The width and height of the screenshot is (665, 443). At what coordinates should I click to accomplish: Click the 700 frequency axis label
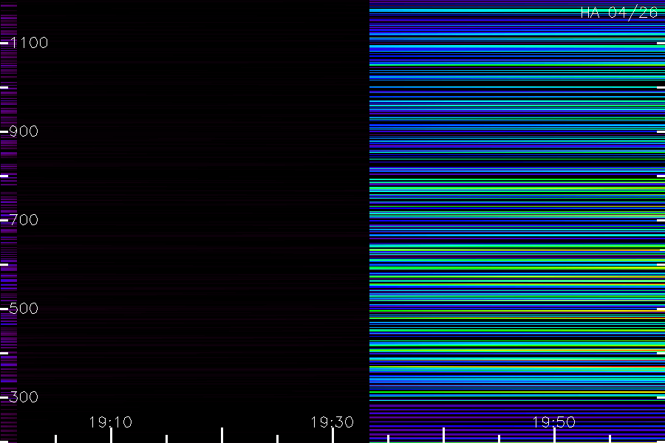[x=24, y=220]
